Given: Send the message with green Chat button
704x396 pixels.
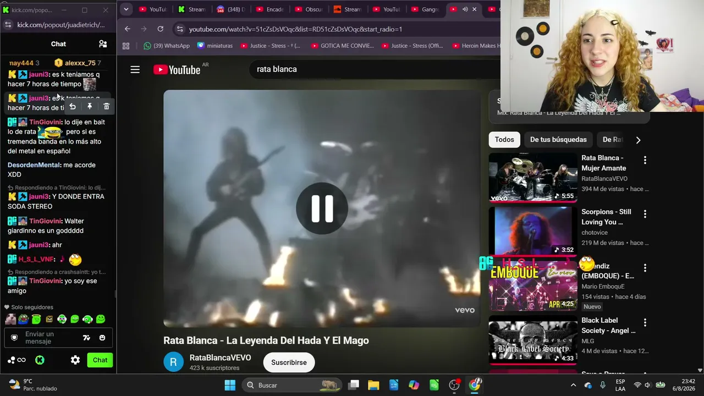Looking at the screenshot, I should [100, 360].
